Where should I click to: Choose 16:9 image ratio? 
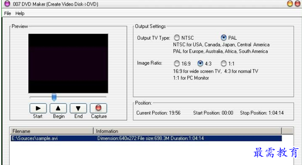click(x=176, y=63)
